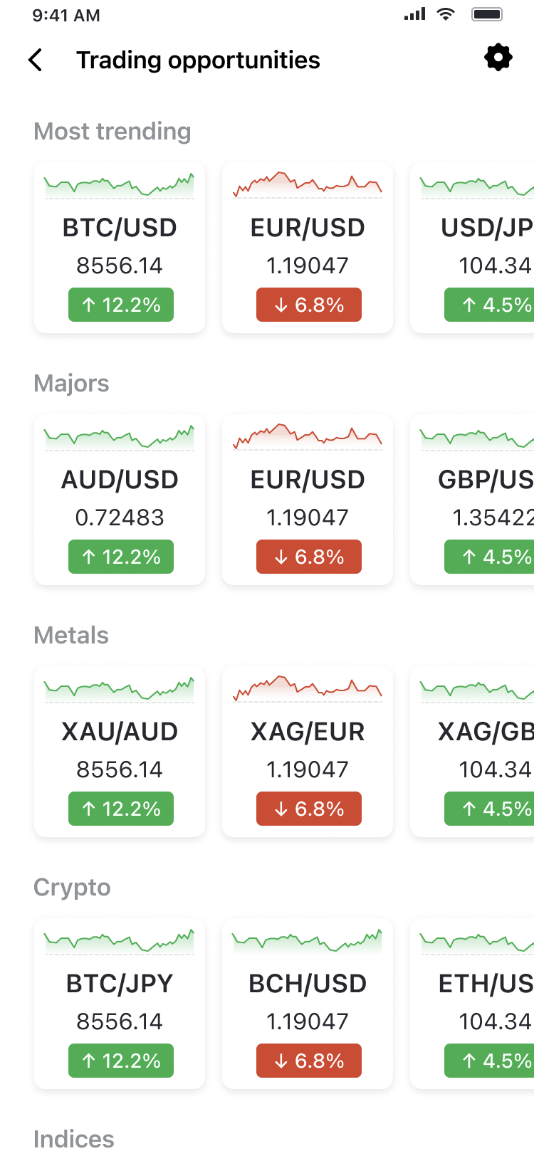The height and width of the screenshot is (1156, 534).
Task: Tap the battery status icon
Action: (487, 14)
